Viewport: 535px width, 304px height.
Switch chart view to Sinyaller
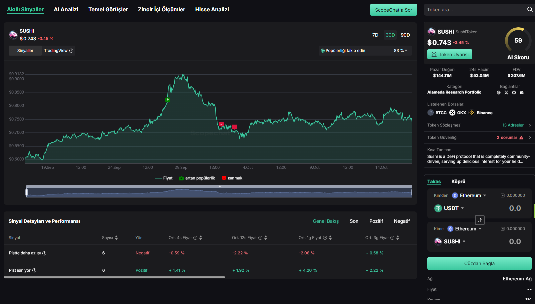point(25,51)
